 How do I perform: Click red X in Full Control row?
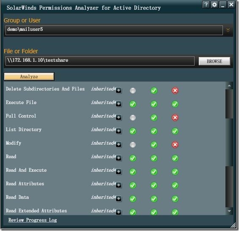(x=175, y=118)
